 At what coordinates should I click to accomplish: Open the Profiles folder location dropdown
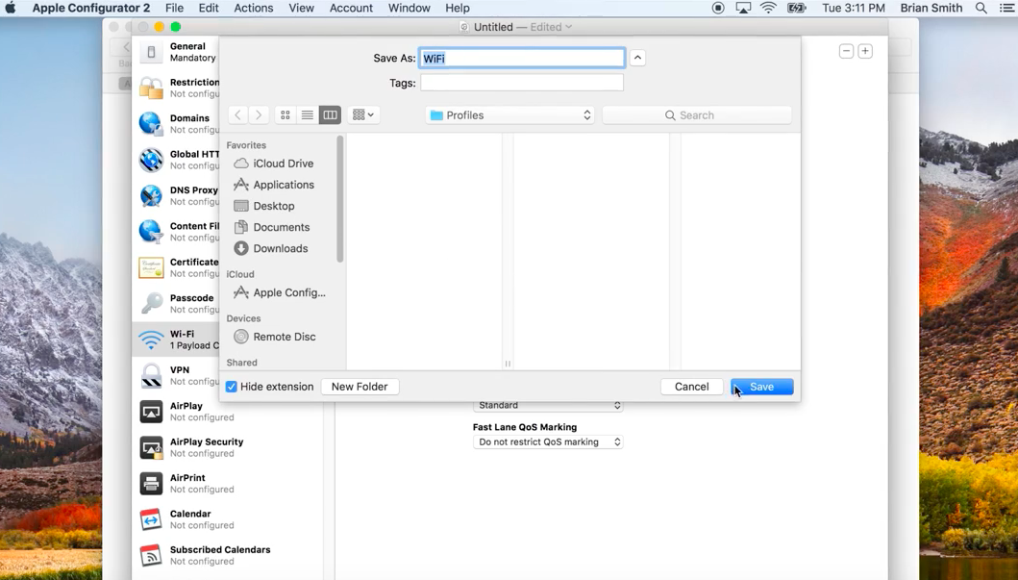tap(510, 115)
